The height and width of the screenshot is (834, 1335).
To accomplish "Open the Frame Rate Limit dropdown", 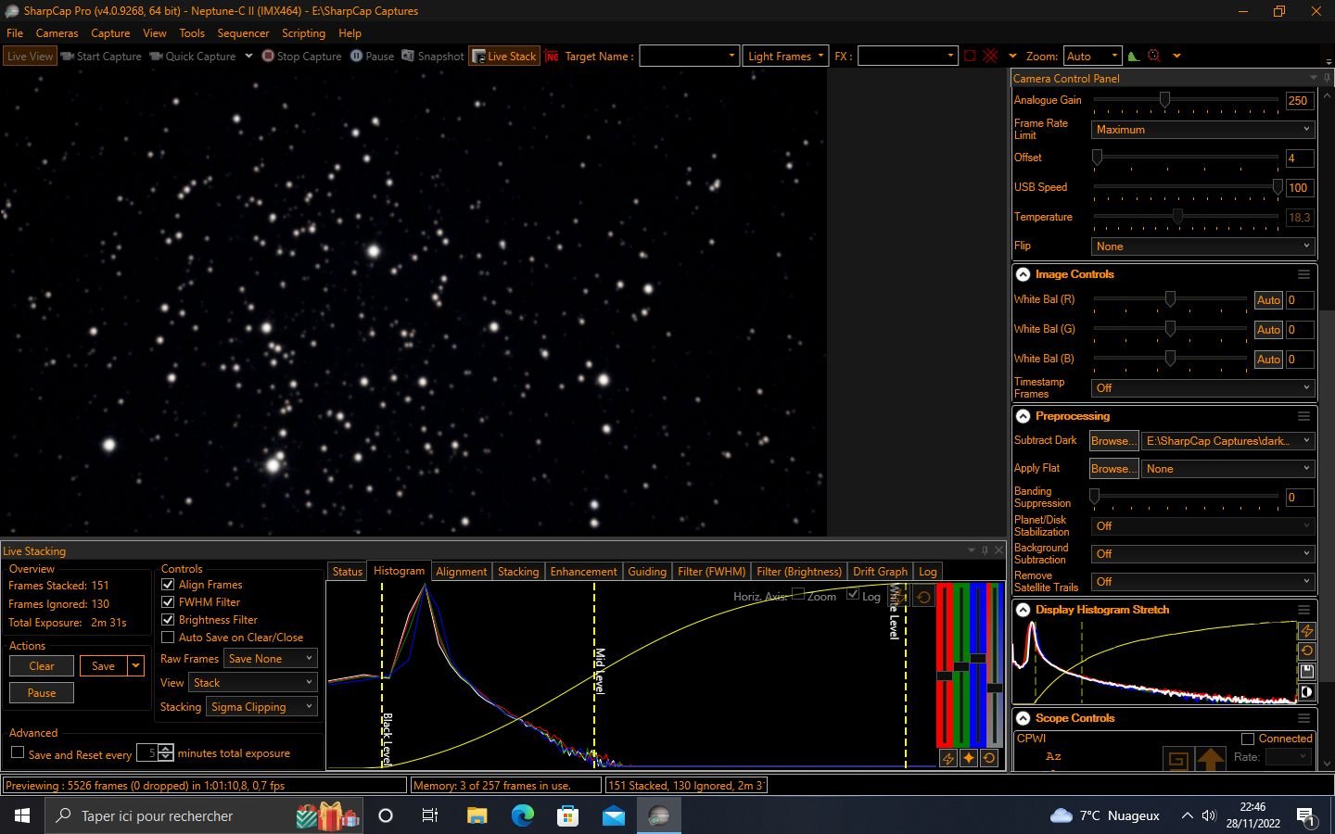I will (1202, 130).
